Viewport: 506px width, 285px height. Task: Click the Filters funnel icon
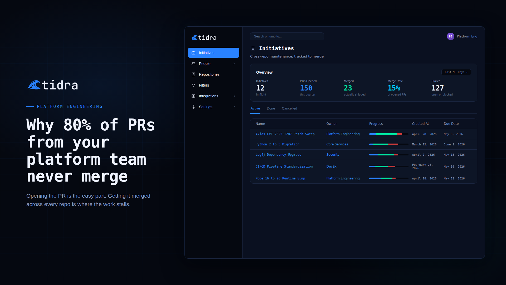(x=193, y=85)
